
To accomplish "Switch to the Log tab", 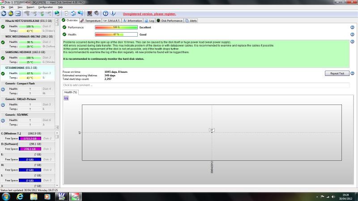I will (149, 21).
